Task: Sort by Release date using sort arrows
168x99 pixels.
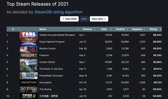Action: point(94,29)
